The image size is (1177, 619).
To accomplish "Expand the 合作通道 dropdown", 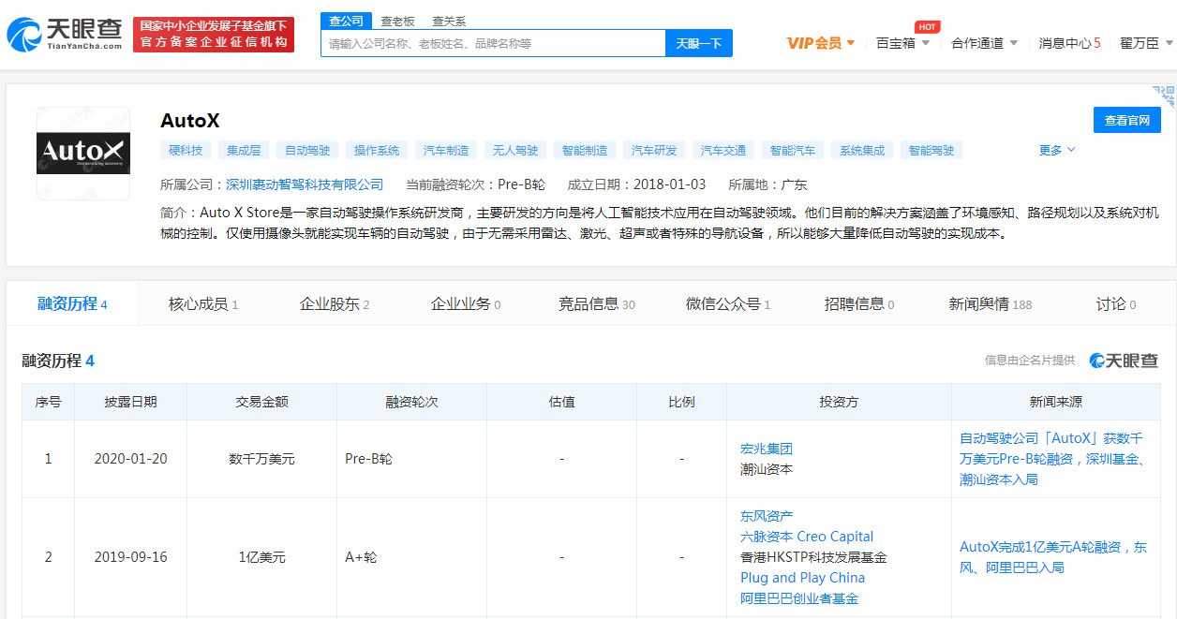I will coord(984,43).
